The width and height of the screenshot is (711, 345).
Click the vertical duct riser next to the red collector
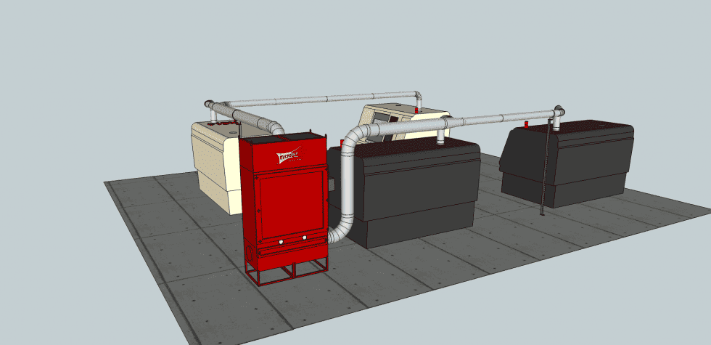[x=347, y=182]
